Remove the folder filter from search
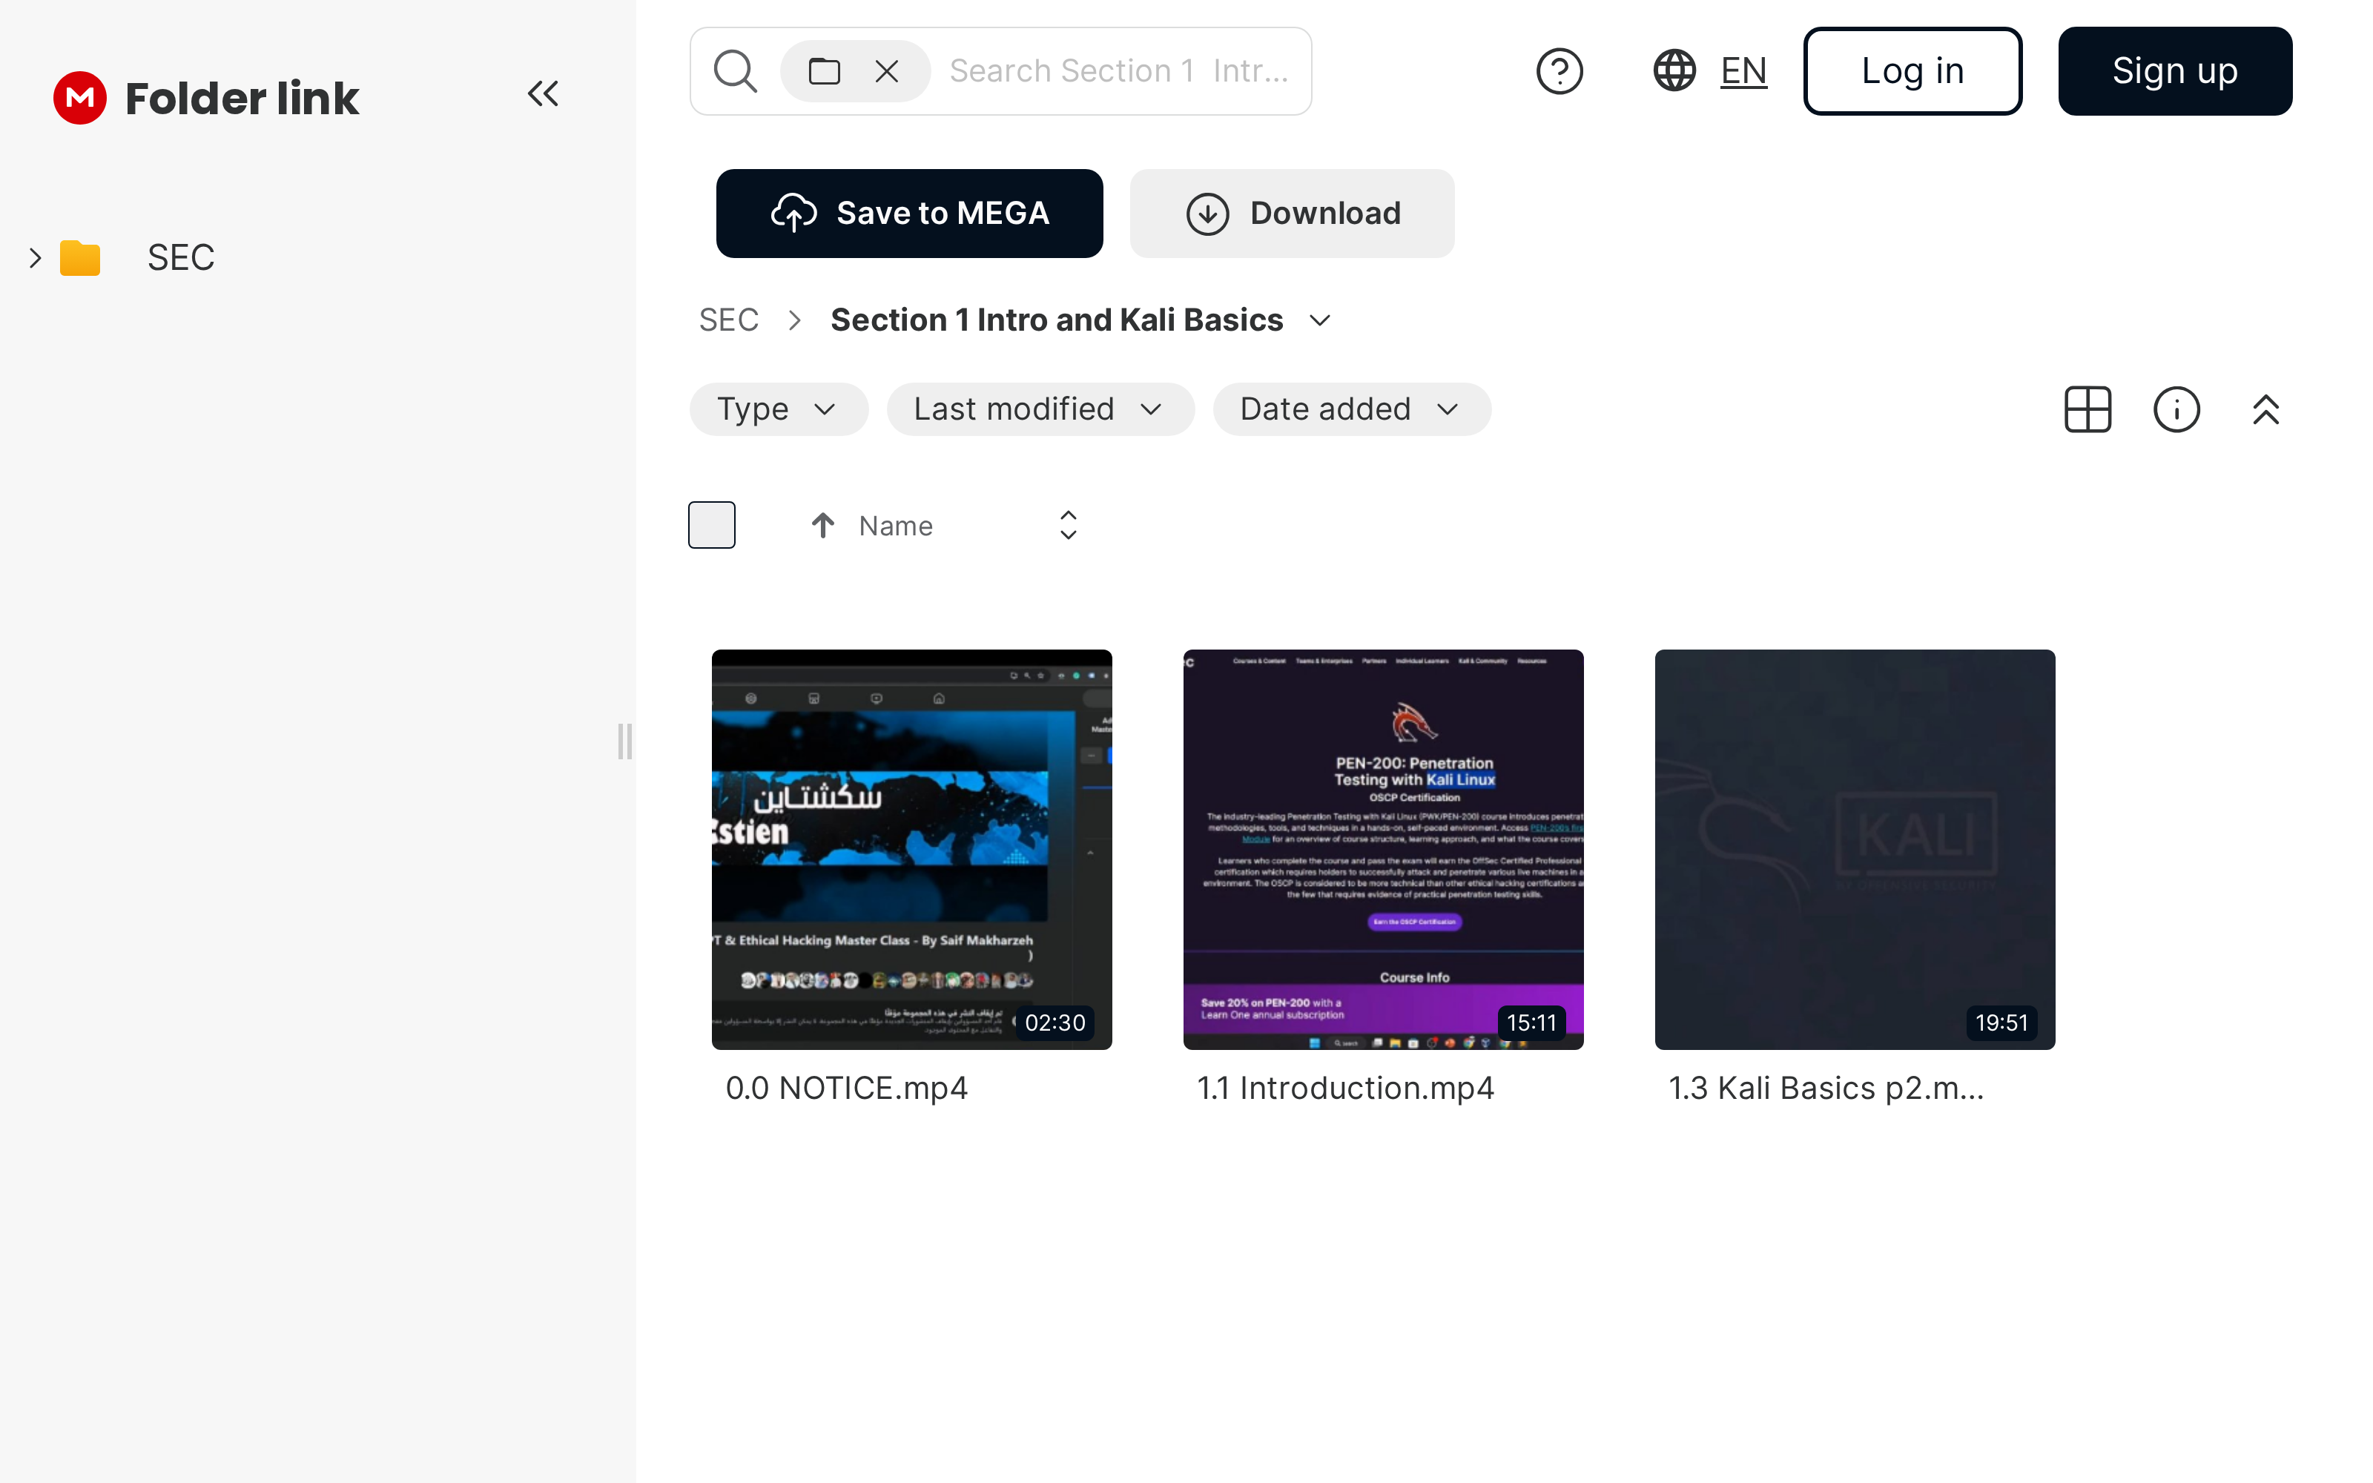The image size is (2373, 1483). coord(886,72)
